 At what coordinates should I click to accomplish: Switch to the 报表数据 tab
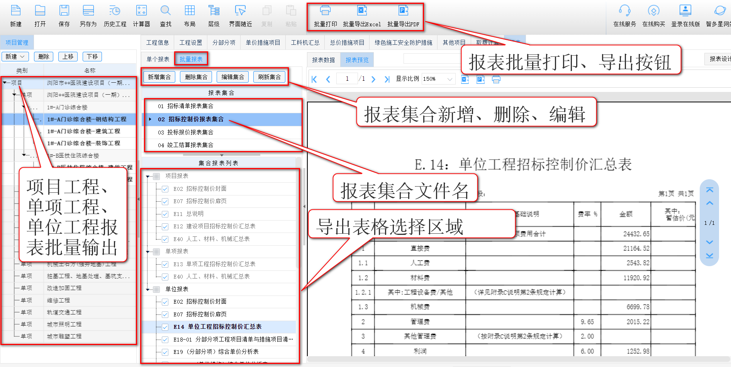click(324, 59)
